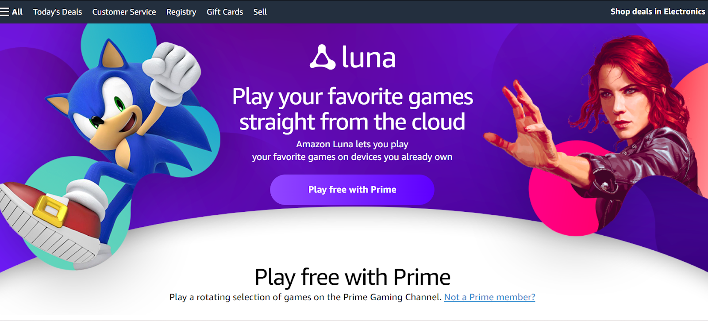
Task: Select Gift Cards in navigation
Action: pyautogui.click(x=225, y=12)
